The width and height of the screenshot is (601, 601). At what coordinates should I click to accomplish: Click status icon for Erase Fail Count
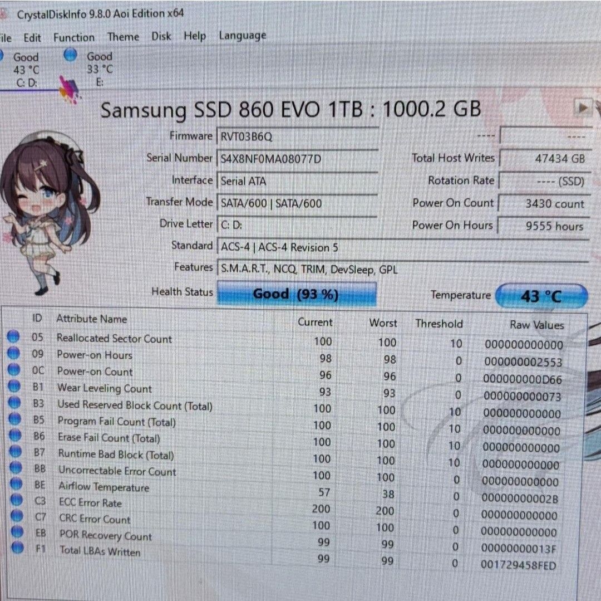click(x=16, y=435)
